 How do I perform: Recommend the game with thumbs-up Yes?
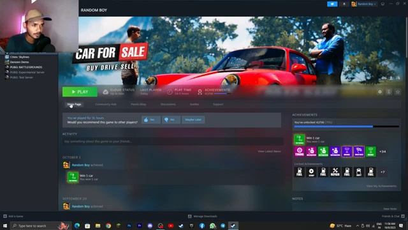(x=151, y=119)
